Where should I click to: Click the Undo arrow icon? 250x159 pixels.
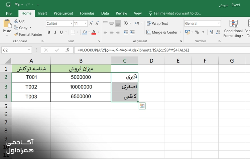[x=17, y=5]
